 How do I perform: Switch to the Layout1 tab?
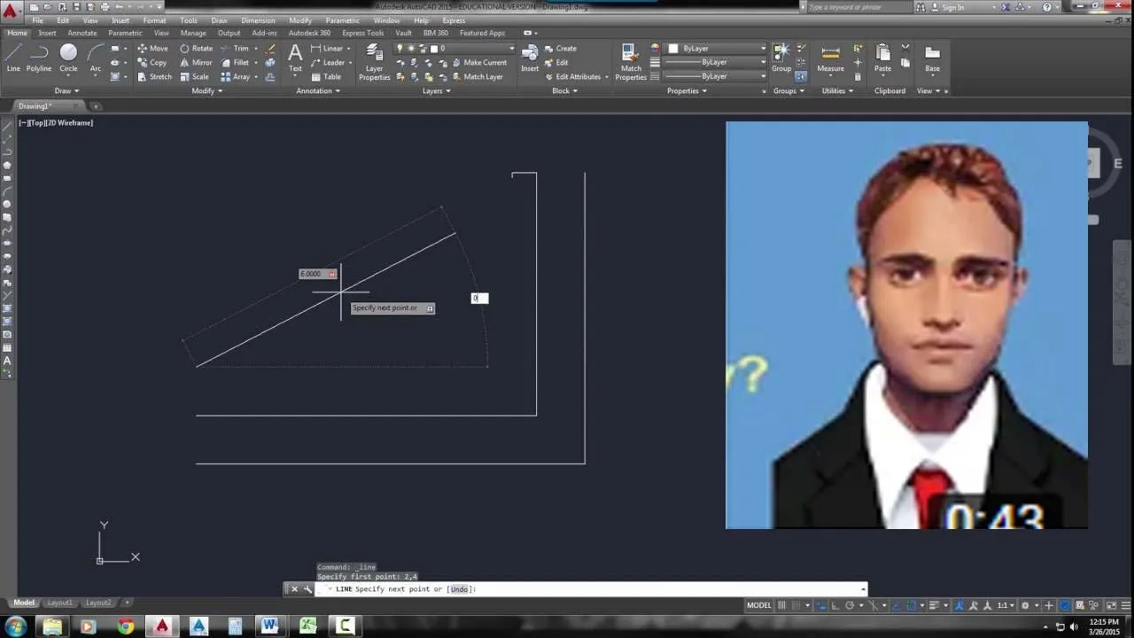(59, 603)
